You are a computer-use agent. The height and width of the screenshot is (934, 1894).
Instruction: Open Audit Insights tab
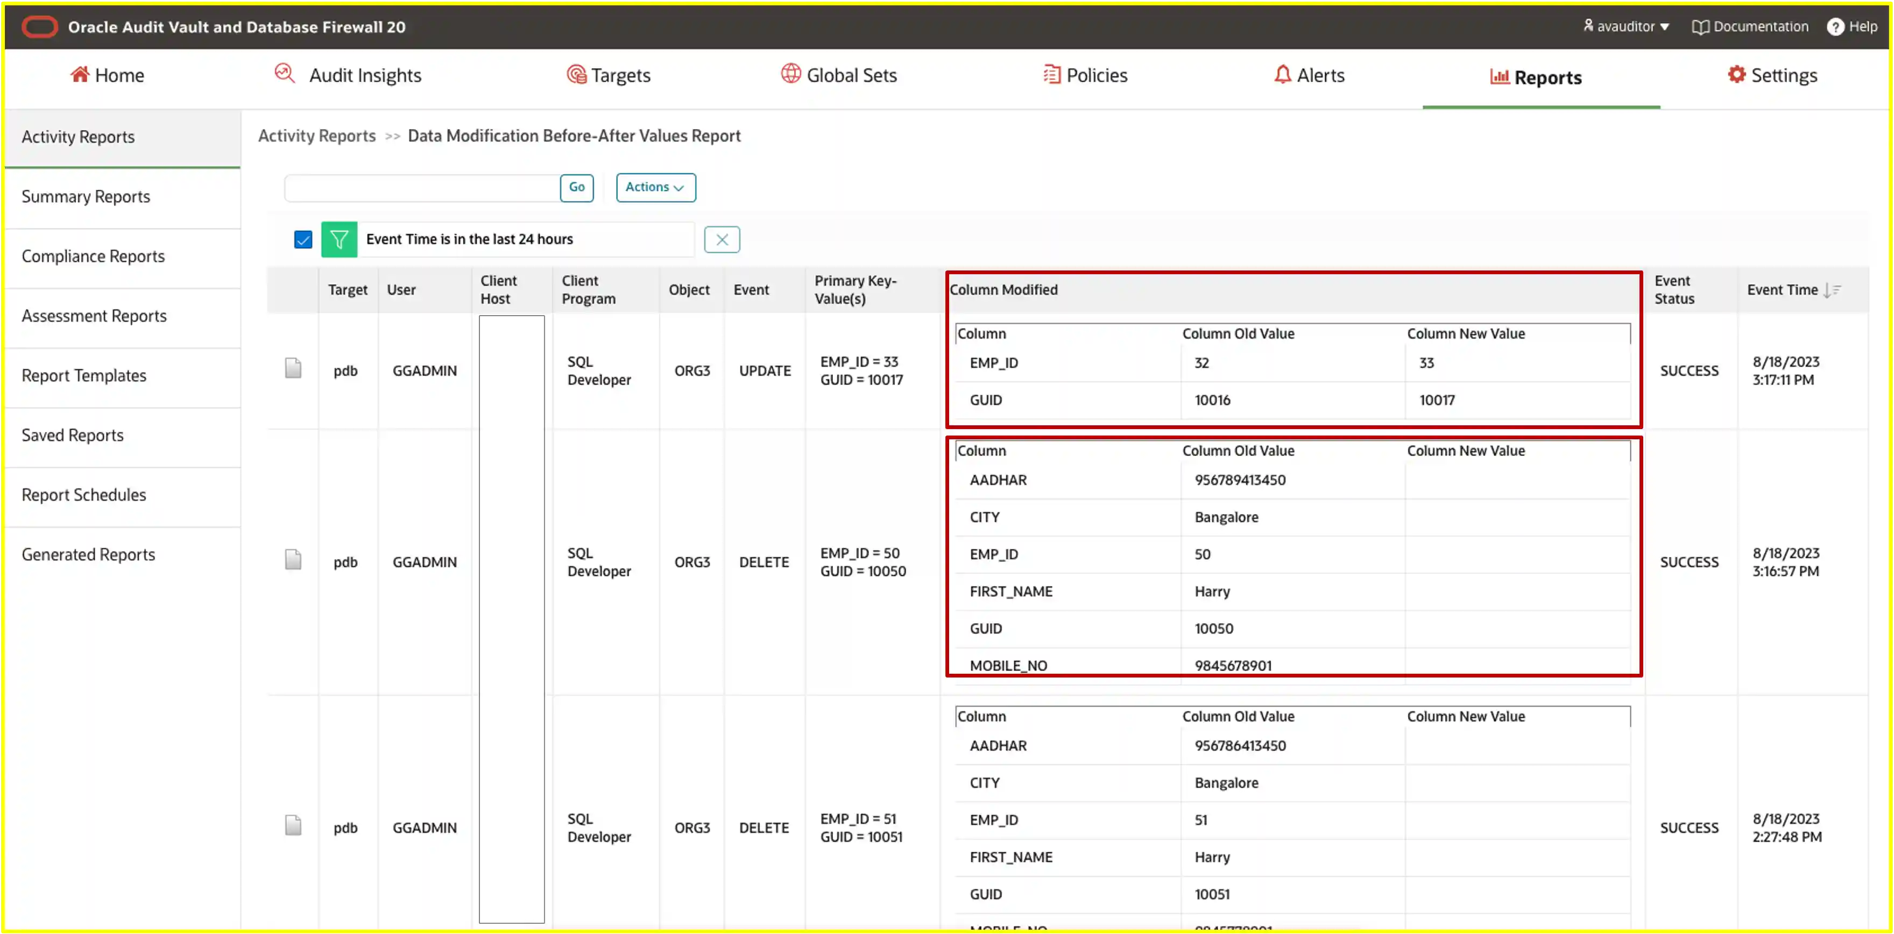click(348, 75)
